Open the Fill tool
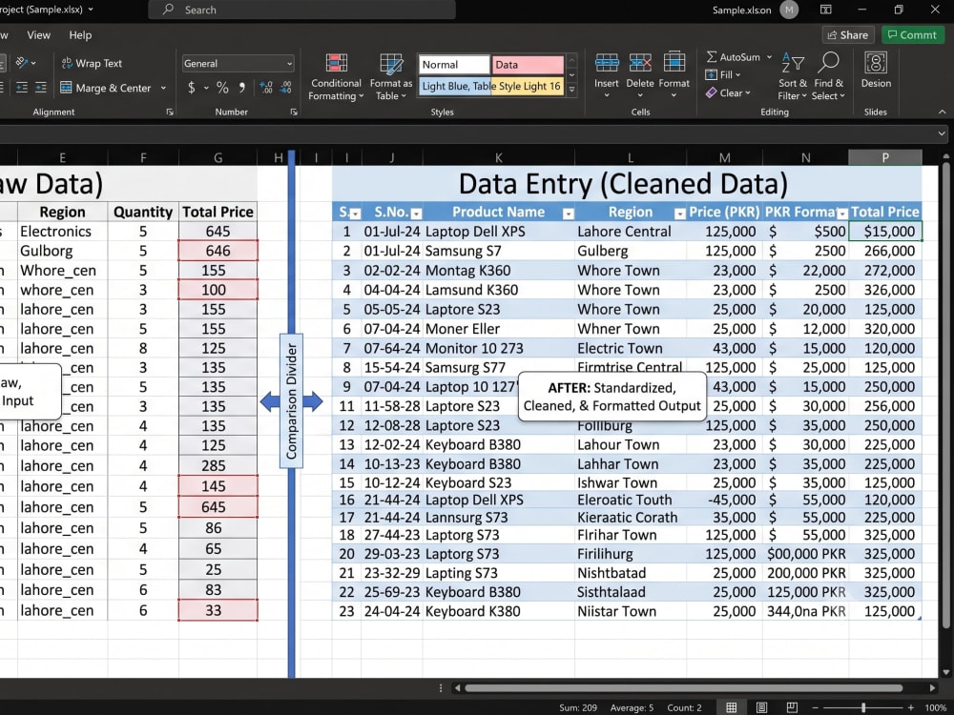The image size is (954, 715). tap(722, 74)
